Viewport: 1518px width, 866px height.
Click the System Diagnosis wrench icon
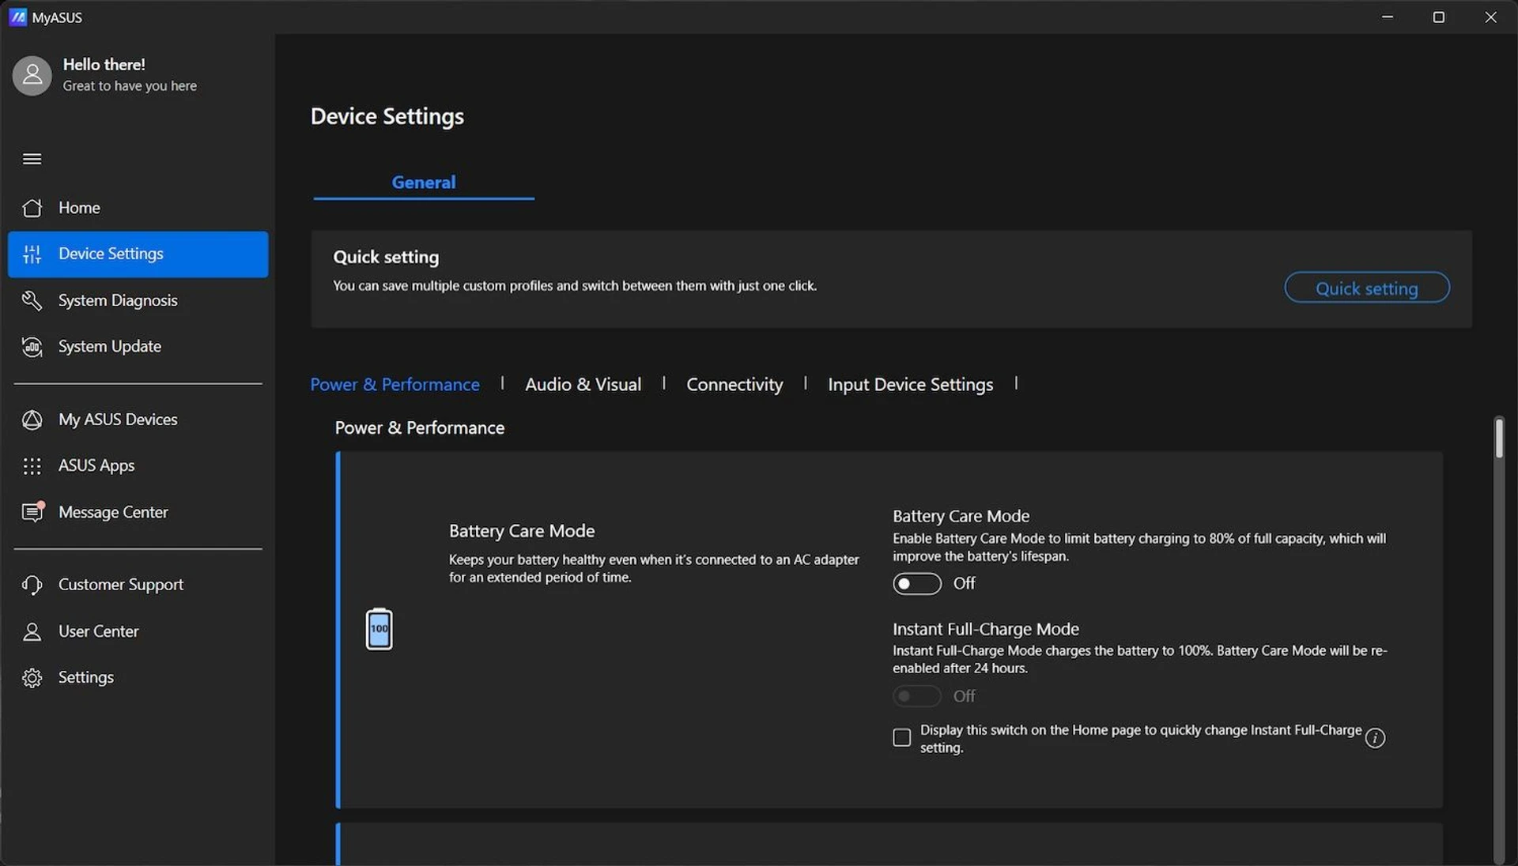[x=32, y=300]
